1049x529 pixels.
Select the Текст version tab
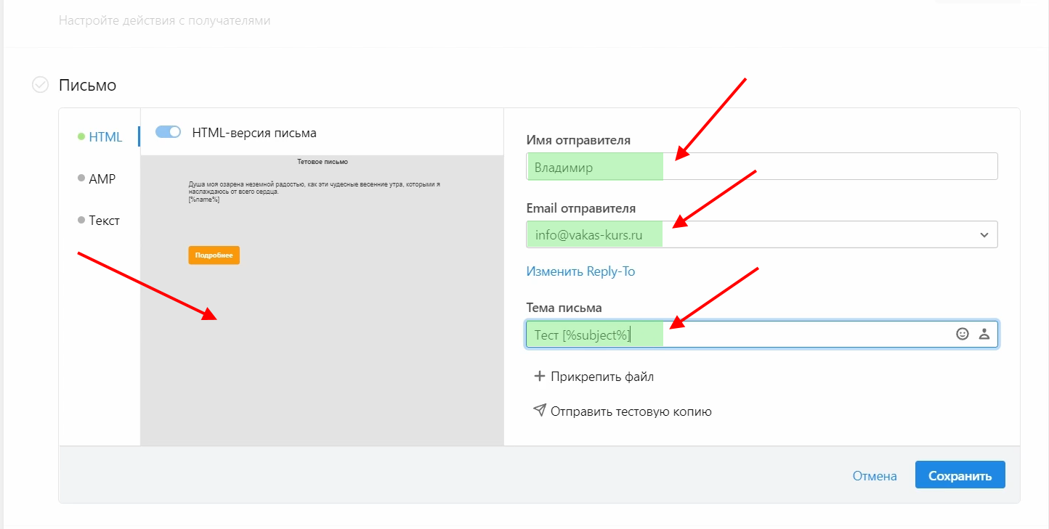point(104,221)
